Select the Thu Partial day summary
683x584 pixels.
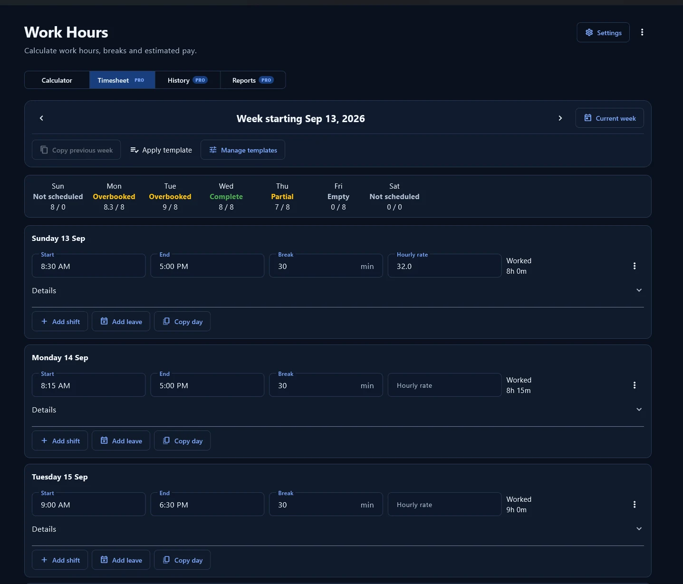[x=282, y=196]
